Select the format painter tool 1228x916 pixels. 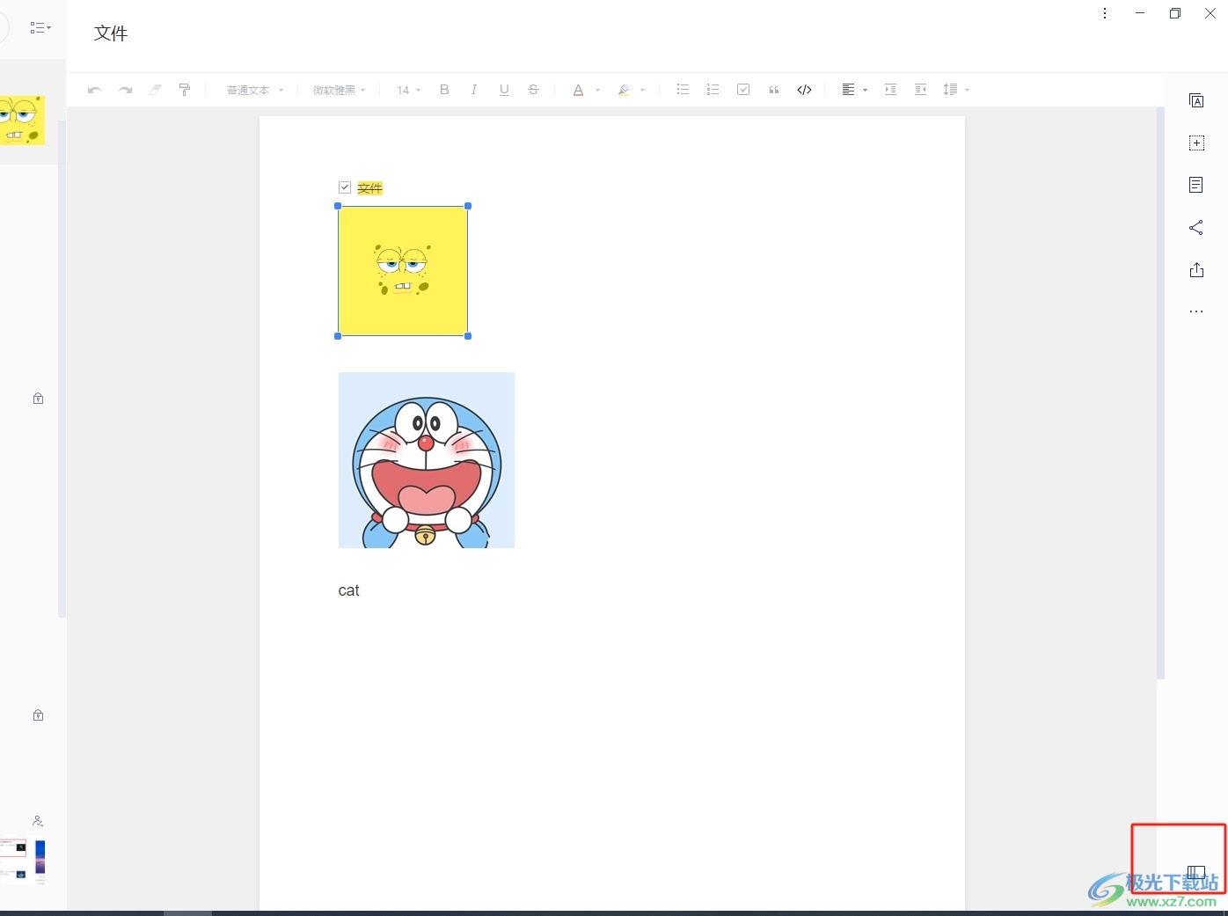(x=185, y=90)
